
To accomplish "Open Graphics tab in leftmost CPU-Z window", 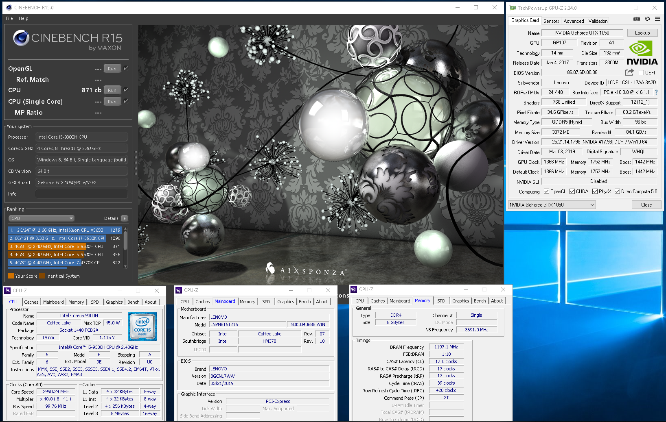I will pos(114,302).
